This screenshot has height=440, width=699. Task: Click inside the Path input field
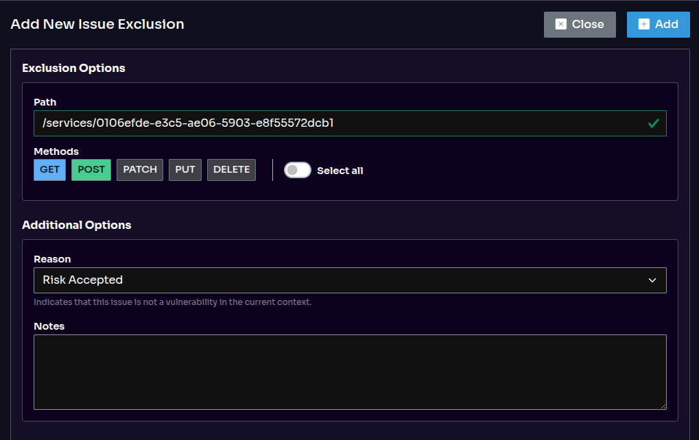(x=274, y=123)
